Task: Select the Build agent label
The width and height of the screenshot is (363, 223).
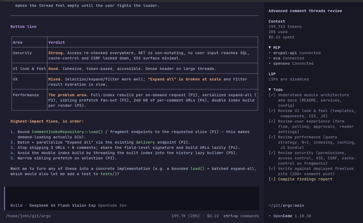Action: pos(16,205)
